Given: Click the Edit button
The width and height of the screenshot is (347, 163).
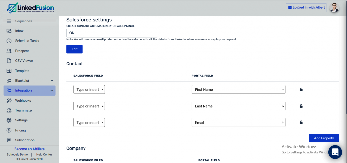Looking at the screenshot, I should [75, 49].
